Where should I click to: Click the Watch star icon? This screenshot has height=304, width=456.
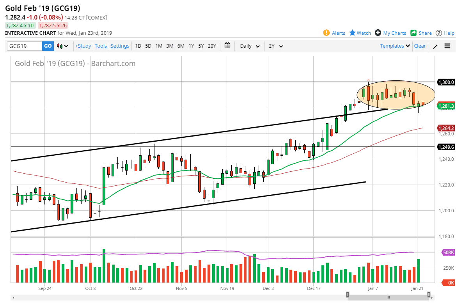click(x=352, y=33)
